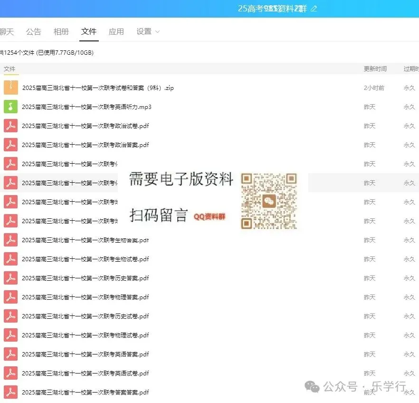Click 前天 update time in 答案答案.pdf row

pos(370,392)
